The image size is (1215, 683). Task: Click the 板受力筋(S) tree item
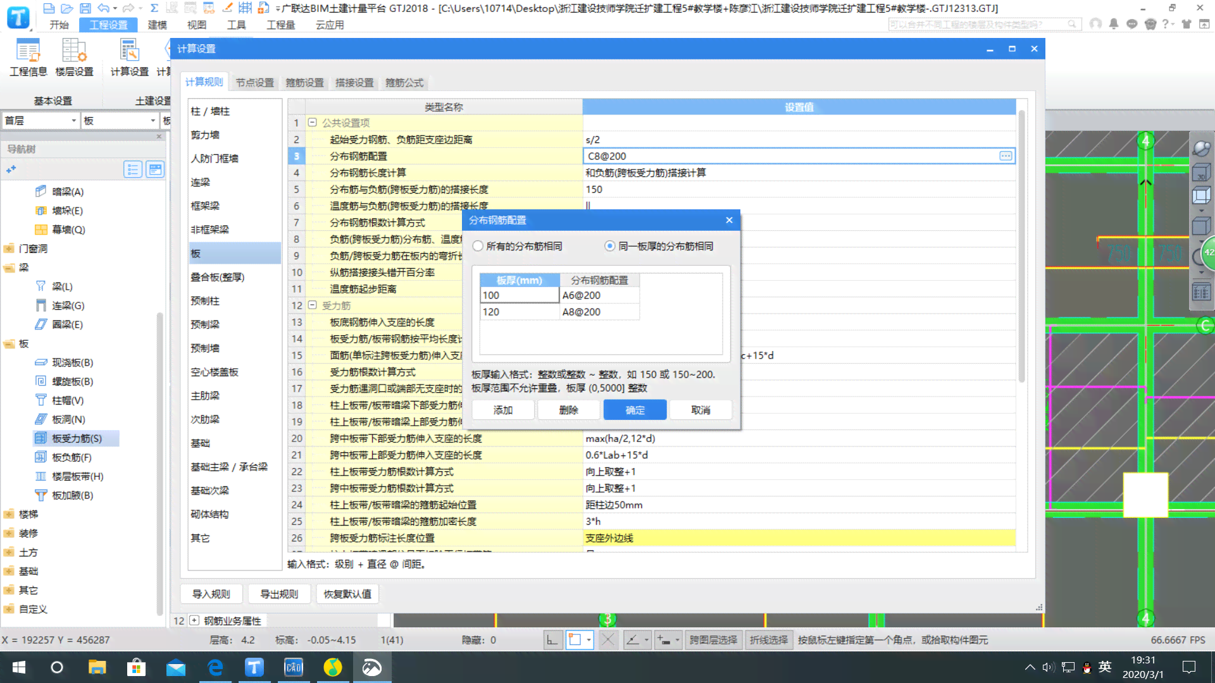click(77, 438)
